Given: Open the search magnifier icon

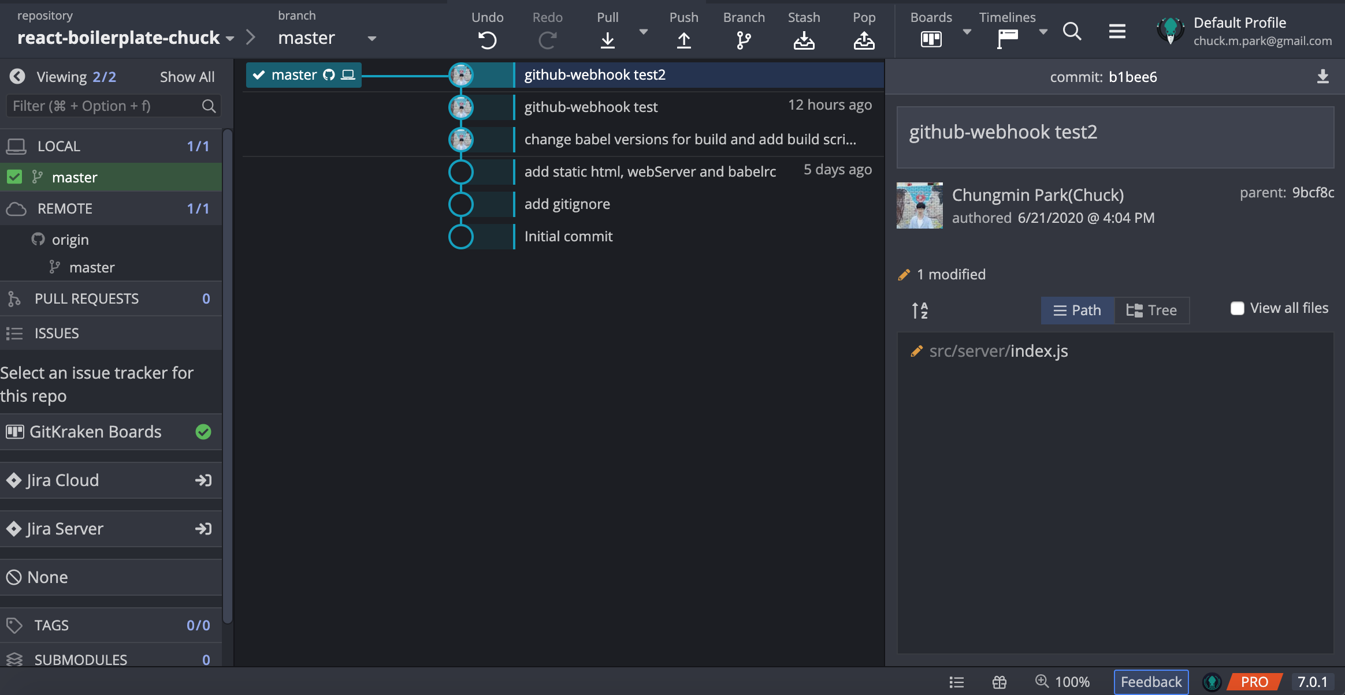Looking at the screenshot, I should (x=1072, y=31).
